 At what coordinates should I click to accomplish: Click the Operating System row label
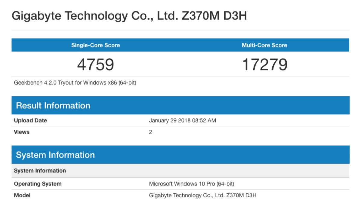pos(38,184)
